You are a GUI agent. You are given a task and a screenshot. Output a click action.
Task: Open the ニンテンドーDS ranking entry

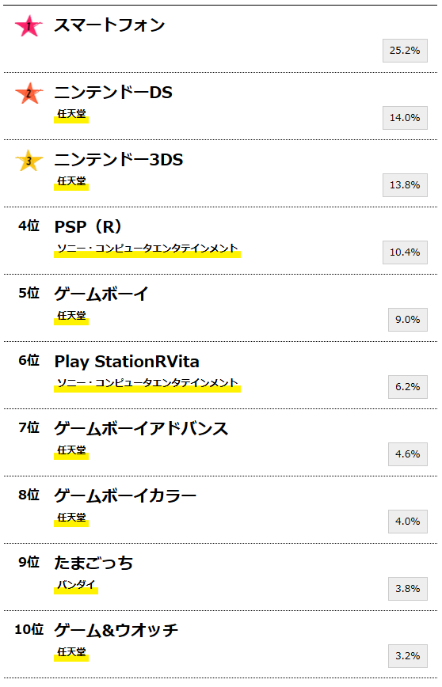(x=113, y=93)
